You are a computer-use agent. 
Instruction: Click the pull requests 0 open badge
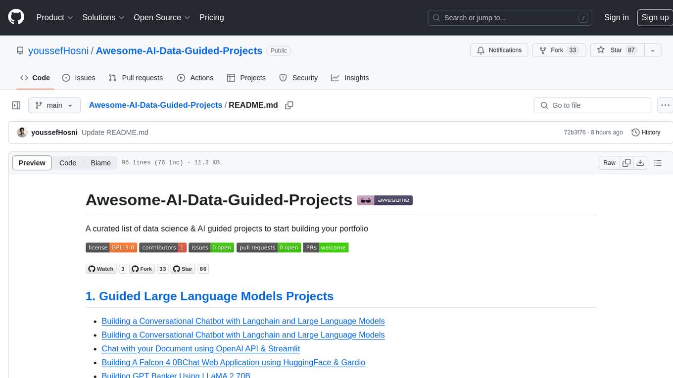[x=269, y=247]
